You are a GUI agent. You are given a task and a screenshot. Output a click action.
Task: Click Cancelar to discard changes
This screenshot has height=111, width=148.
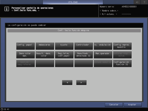pyautogui.click(x=114, y=105)
